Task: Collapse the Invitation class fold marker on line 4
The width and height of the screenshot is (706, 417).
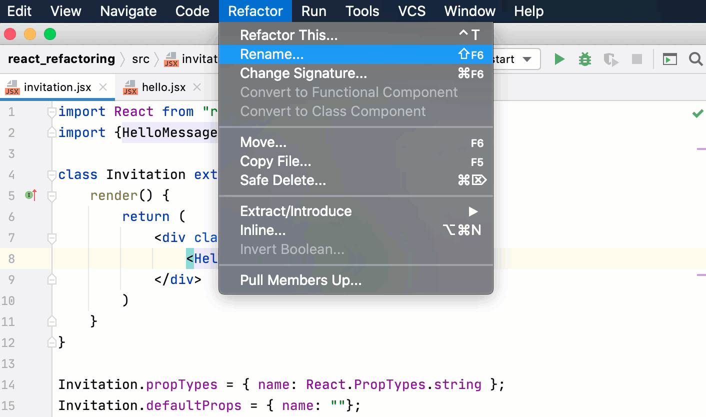Action: 51,174
